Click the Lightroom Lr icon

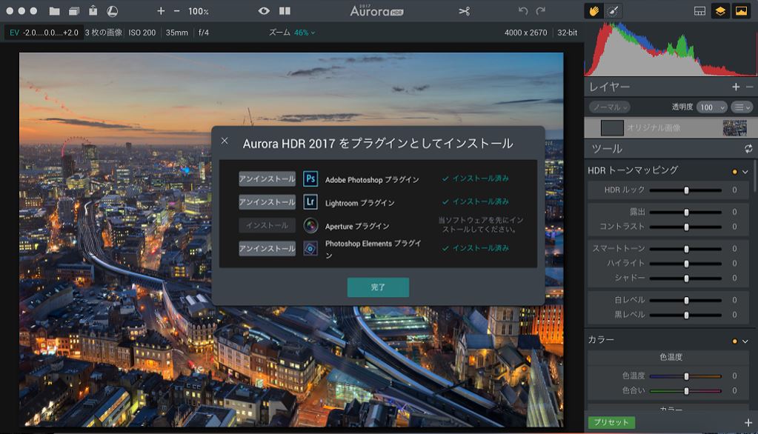coord(310,201)
